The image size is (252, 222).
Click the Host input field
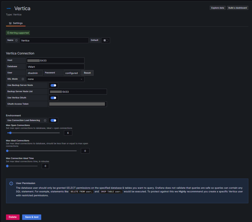55,60
